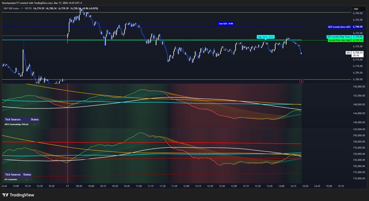Click the 13:00 time axis label
The image size is (369, 201).
(234, 186)
